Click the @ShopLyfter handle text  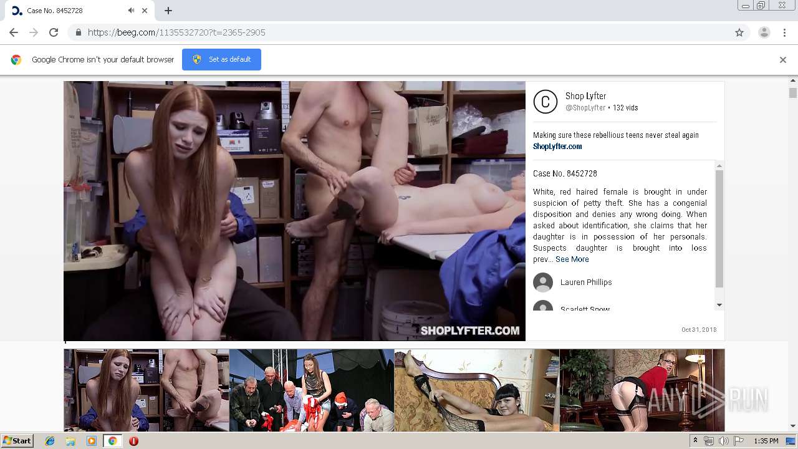pyautogui.click(x=585, y=108)
